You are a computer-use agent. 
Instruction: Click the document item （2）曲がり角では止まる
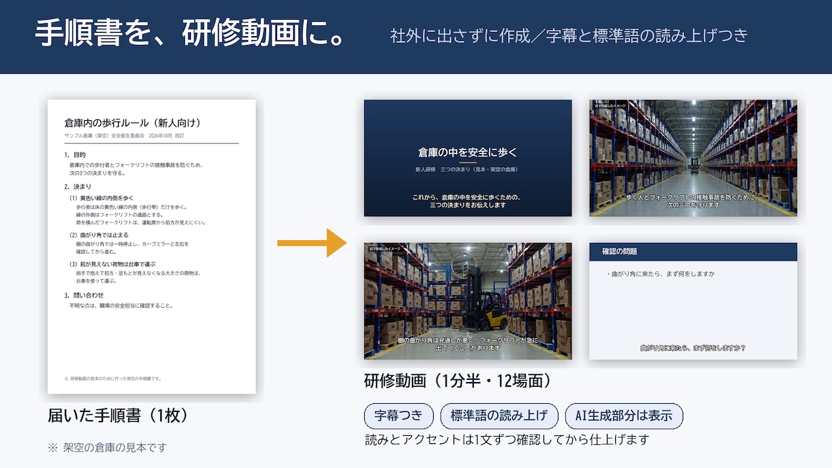coord(98,235)
